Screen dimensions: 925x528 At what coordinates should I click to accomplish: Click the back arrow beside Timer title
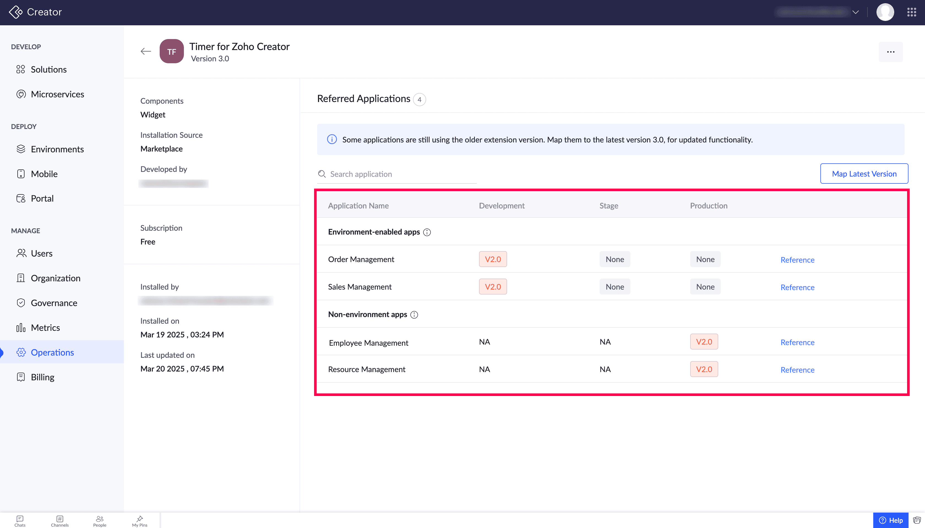pyautogui.click(x=146, y=51)
